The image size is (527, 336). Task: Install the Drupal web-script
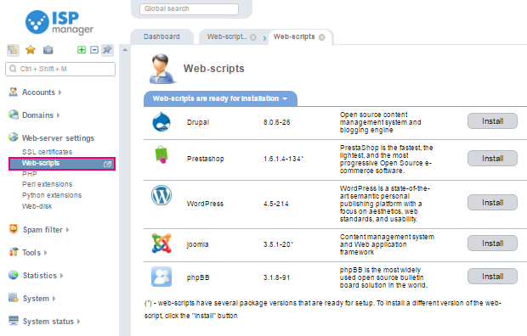click(492, 121)
